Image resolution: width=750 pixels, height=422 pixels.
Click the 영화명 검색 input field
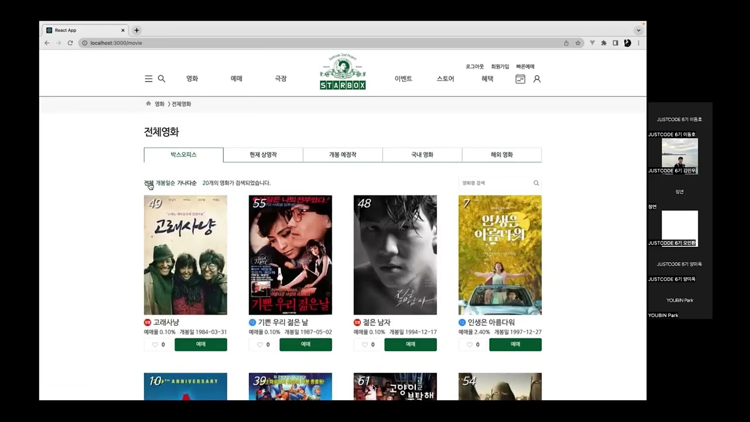click(x=495, y=183)
